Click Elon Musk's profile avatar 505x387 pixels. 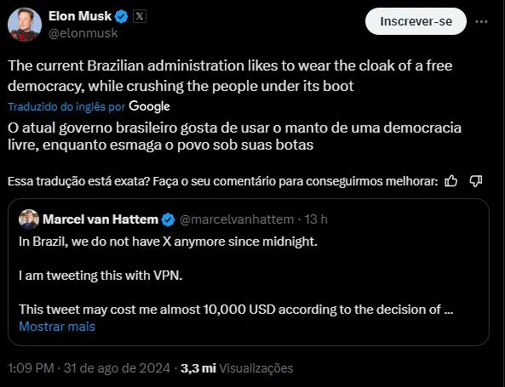25,25
